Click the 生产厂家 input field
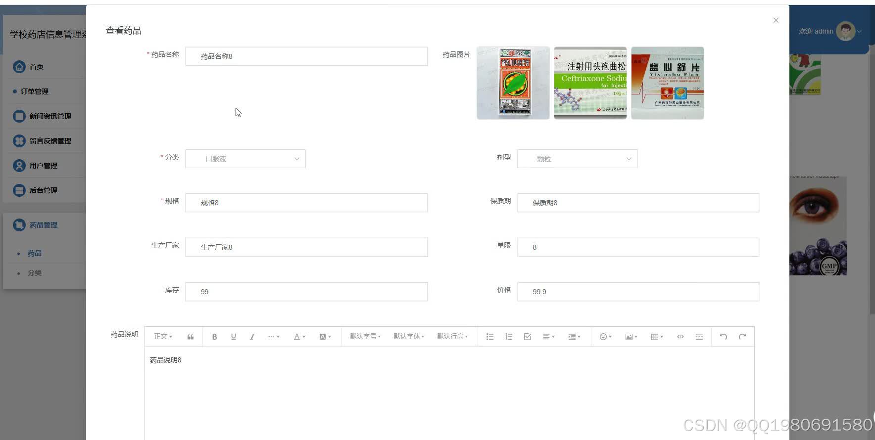This screenshot has width=875, height=440. coord(306,247)
